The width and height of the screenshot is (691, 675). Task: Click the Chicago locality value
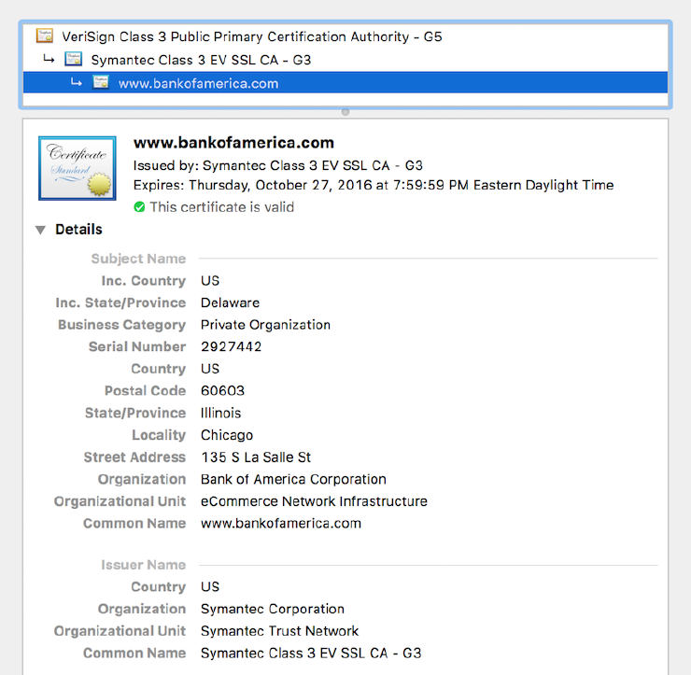click(x=227, y=435)
